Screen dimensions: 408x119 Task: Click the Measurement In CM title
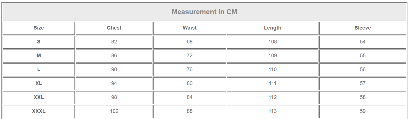coord(204,12)
